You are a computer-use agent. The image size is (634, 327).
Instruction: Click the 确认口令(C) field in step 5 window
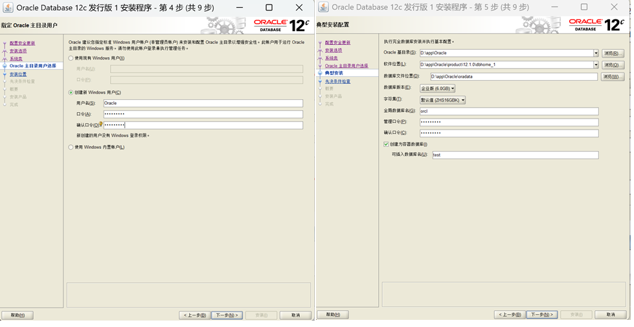tap(509, 133)
